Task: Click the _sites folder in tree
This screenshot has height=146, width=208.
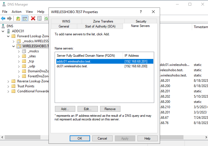Action: click(32, 56)
